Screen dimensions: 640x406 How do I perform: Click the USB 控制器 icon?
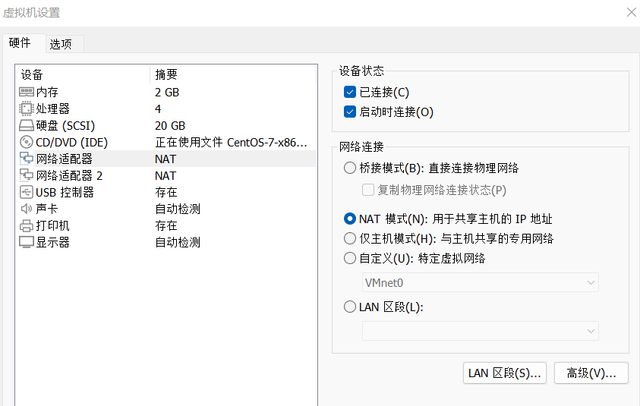point(27,192)
